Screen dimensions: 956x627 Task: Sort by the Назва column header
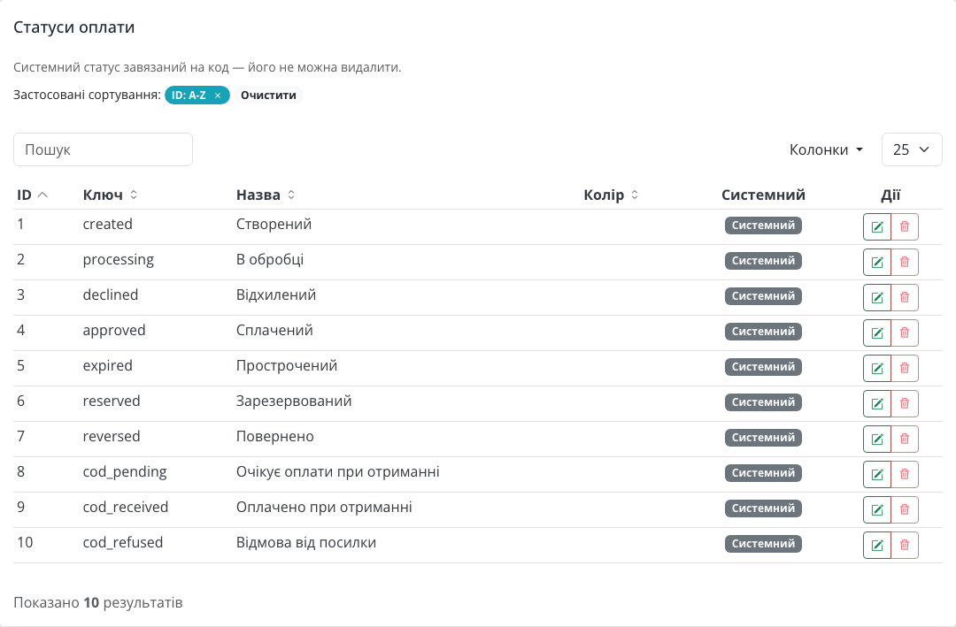pyautogui.click(x=266, y=195)
